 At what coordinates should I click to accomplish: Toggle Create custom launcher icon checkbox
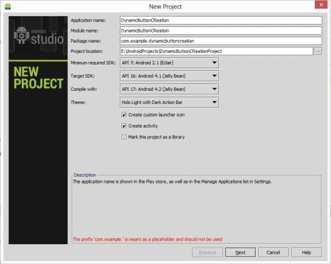coord(124,115)
